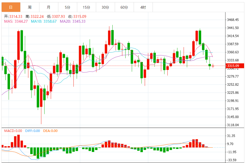Switch to the 周 weekly tab

[30, 7]
